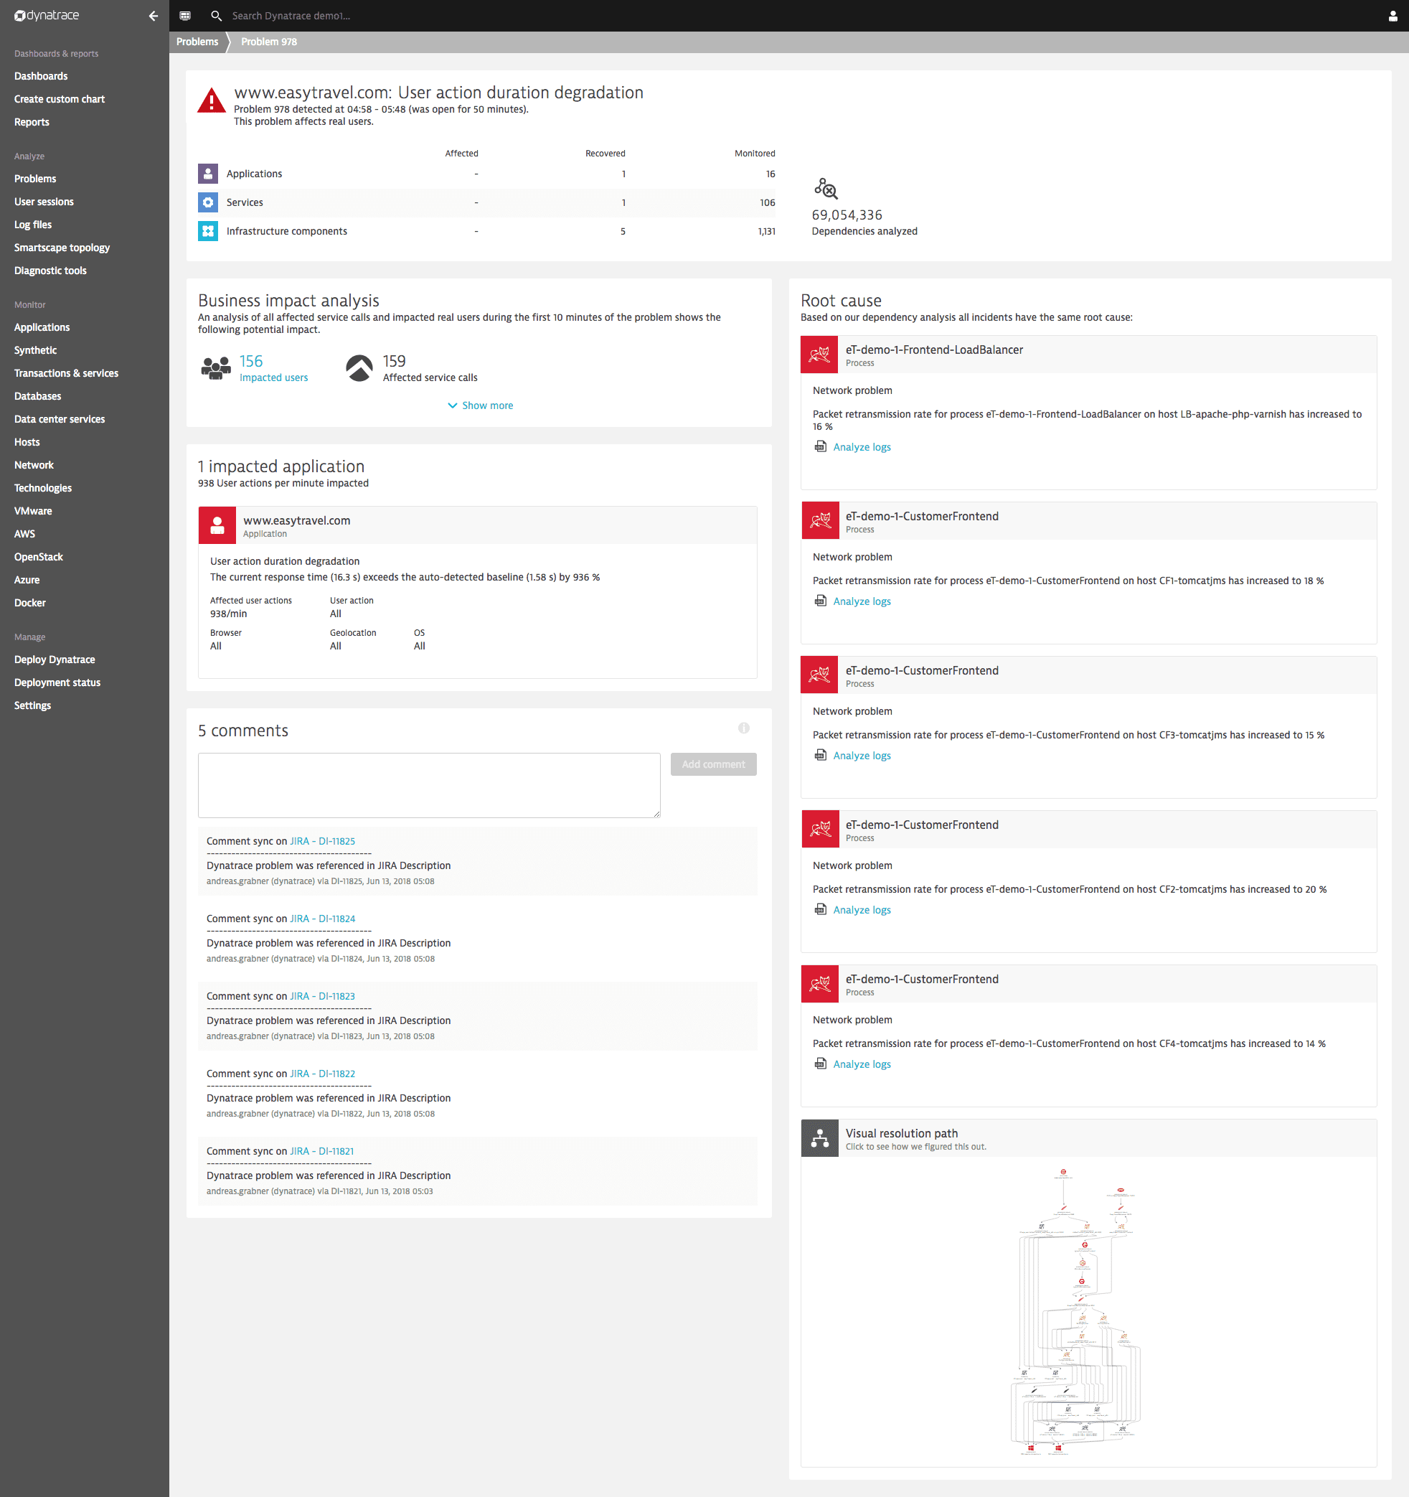The height and width of the screenshot is (1497, 1409).
Task: Open Dashboards in the sidebar
Action: (41, 76)
